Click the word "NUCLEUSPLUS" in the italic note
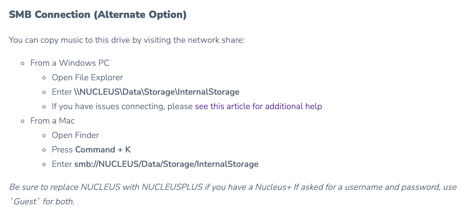The width and height of the screenshot is (463, 215). pyautogui.click(x=172, y=187)
